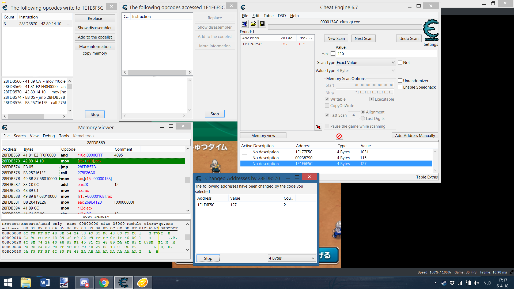Viewport: 514px width, 289px height.
Task: Open the Scan Type dropdown
Action: (x=366, y=63)
